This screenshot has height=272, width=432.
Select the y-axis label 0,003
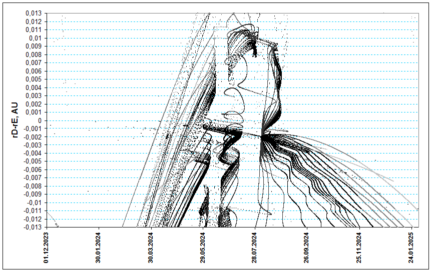[34, 96]
